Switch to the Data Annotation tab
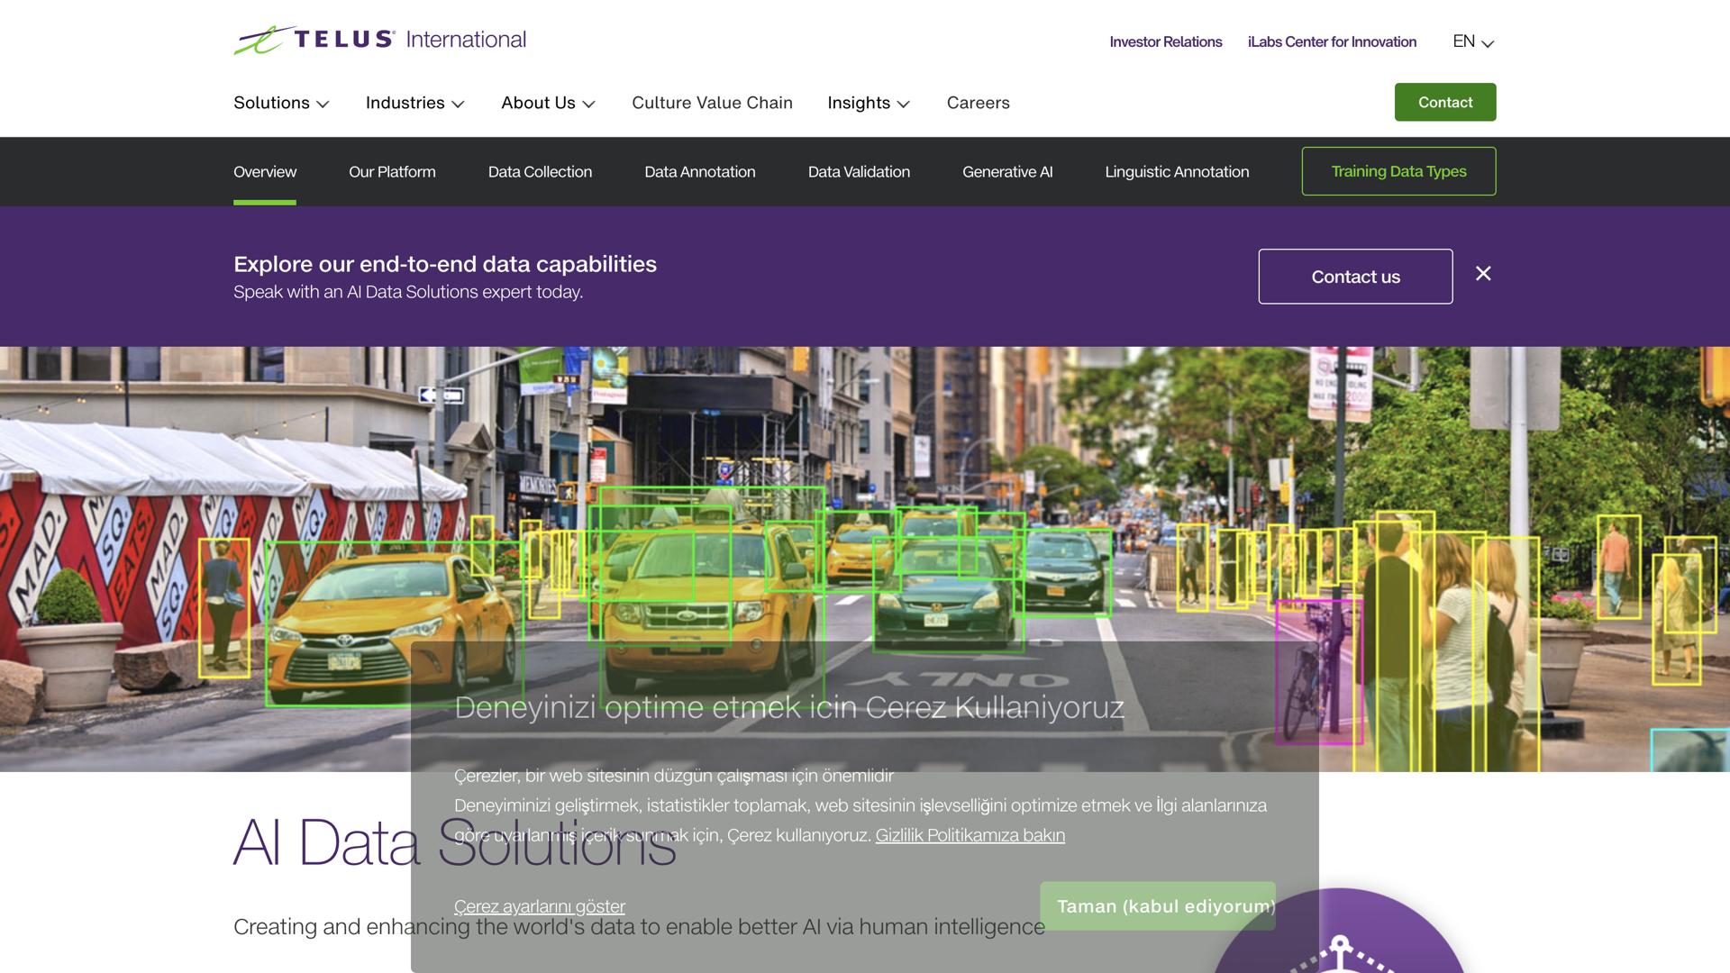 (700, 171)
